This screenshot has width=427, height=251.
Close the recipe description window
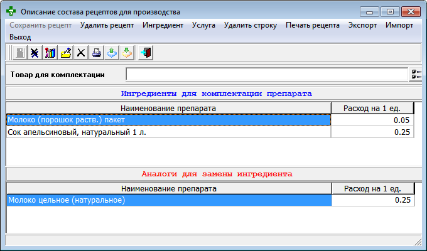point(411,12)
